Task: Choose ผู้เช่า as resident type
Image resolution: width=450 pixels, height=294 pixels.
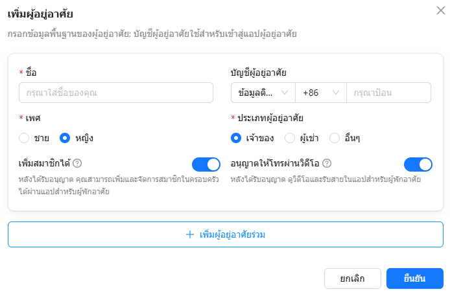Action: click(x=290, y=138)
